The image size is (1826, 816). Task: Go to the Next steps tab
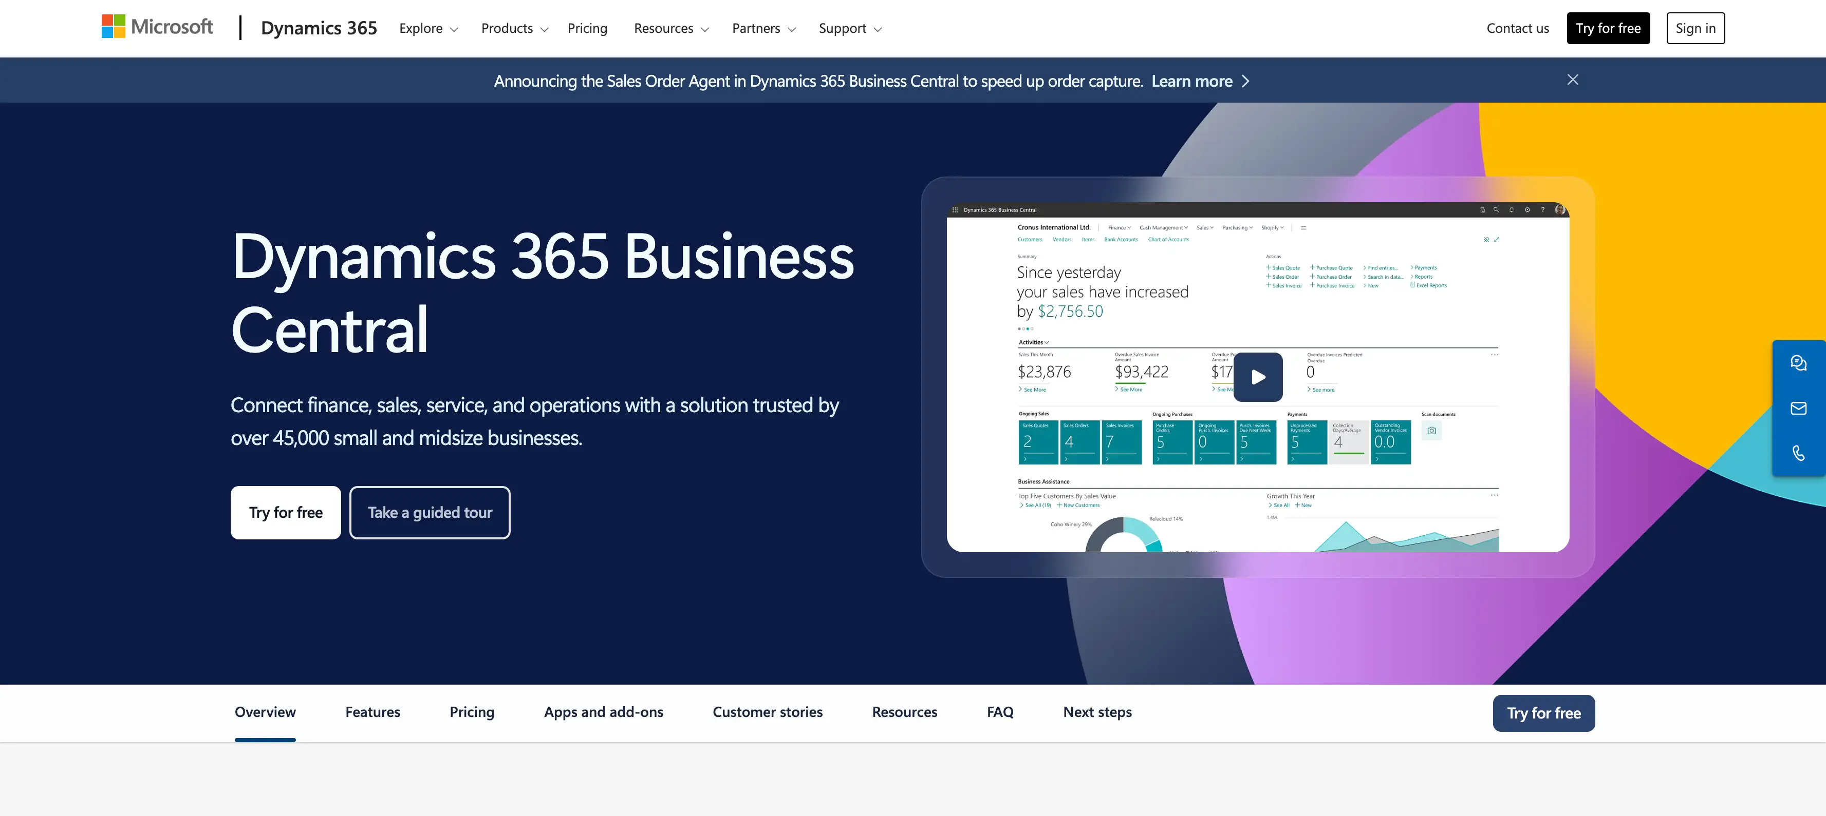1096,712
